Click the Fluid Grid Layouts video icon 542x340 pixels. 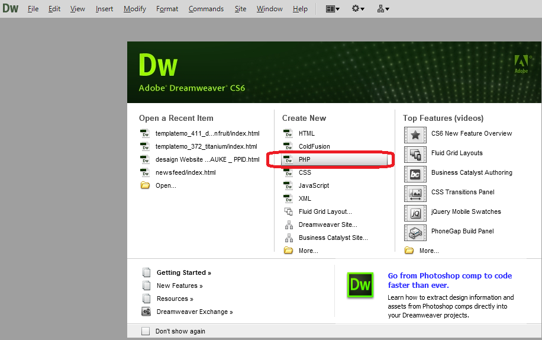[415, 154]
